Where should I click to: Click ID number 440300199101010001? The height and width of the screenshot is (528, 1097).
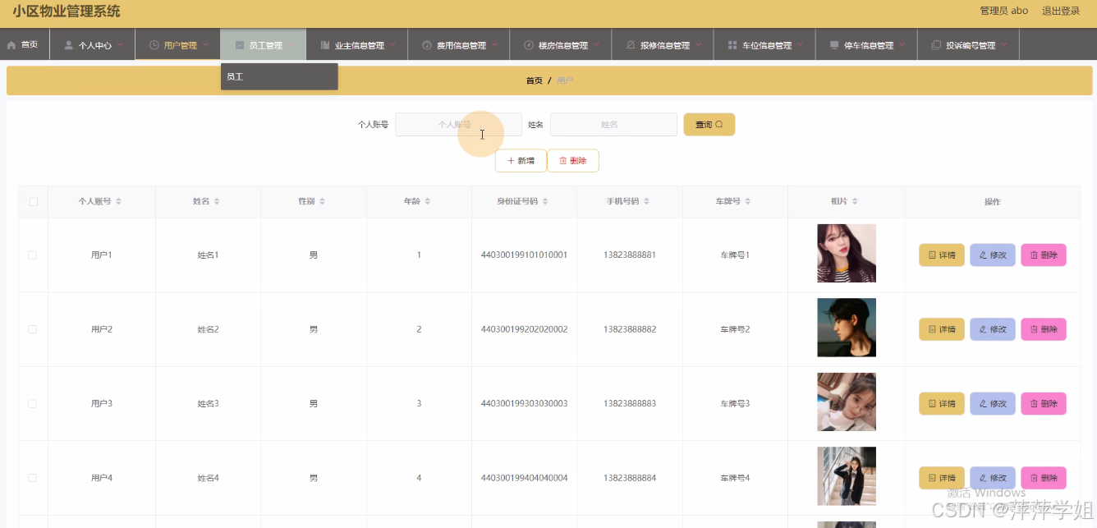pyautogui.click(x=524, y=255)
